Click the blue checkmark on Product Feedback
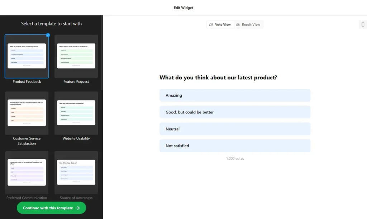Viewport: 367px width, 219px height. click(x=48, y=35)
